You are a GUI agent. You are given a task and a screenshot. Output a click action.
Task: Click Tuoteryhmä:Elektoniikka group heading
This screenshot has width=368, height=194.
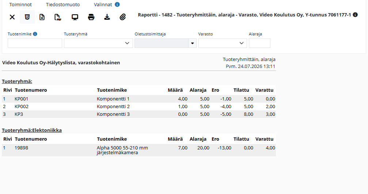coord(32,130)
